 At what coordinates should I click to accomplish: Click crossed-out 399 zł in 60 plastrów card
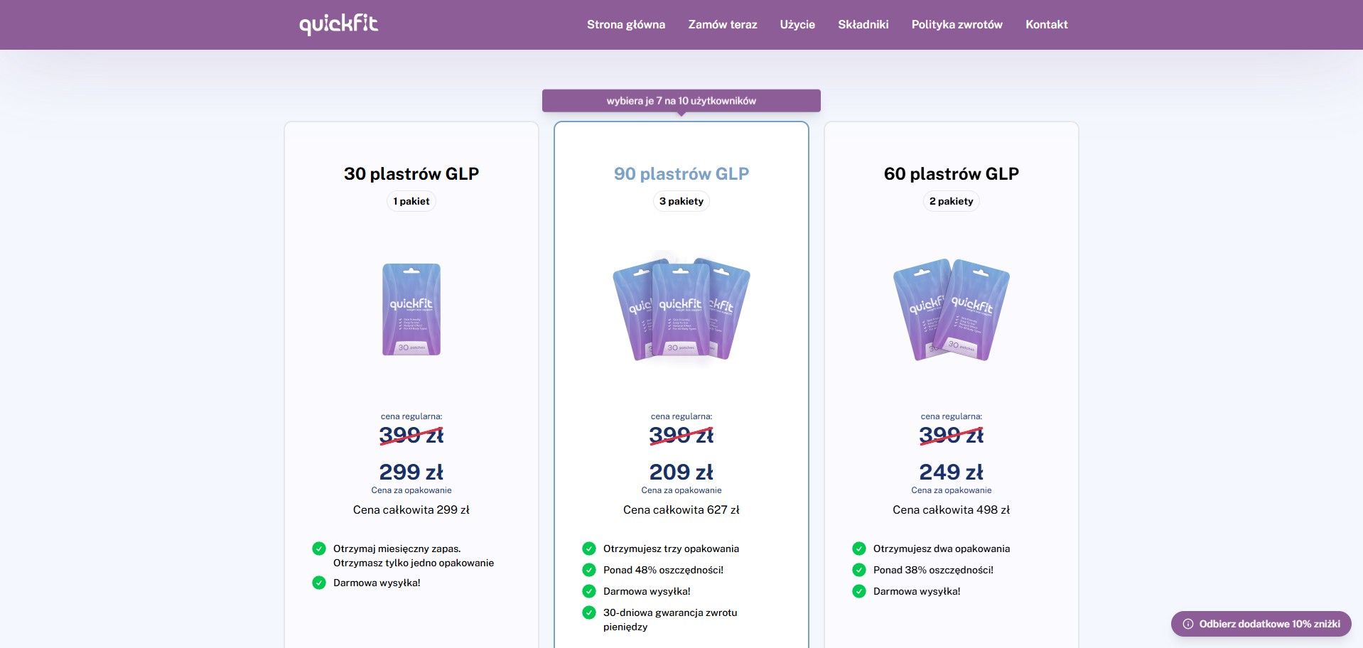pos(952,435)
